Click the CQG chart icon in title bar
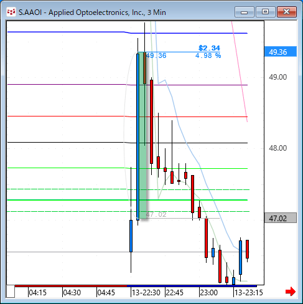Viewport: 303px width, 304px height. point(11,12)
